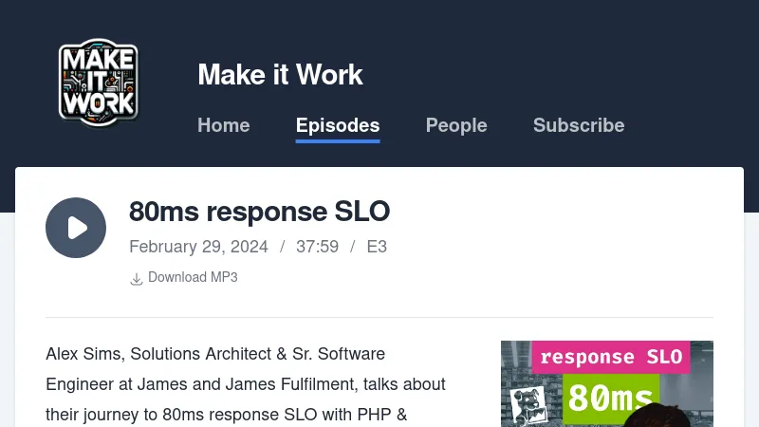The image size is (759, 427).
Task: Go to the People page
Action: click(x=456, y=125)
